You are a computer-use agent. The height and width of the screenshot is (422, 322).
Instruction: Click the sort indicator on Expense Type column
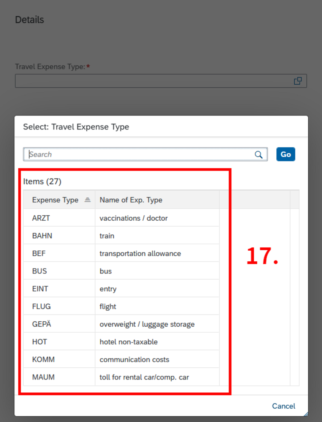tap(87, 200)
